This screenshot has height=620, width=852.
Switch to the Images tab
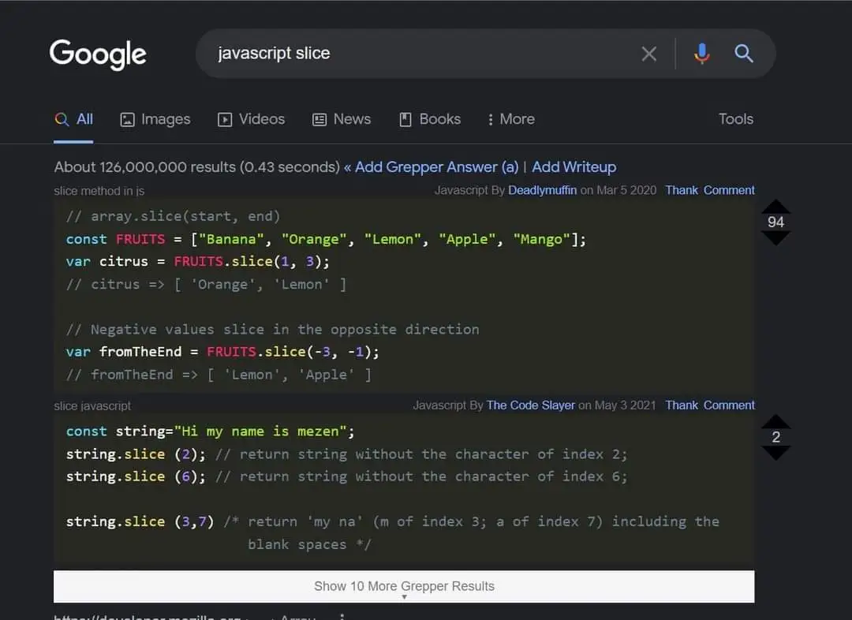pos(155,120)
